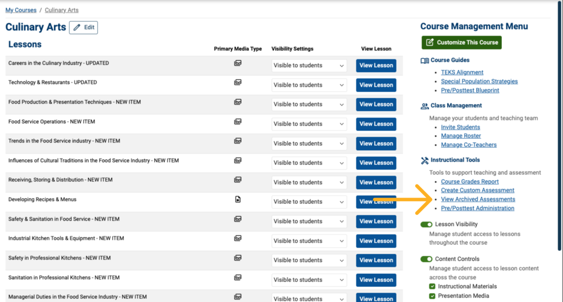Click the pencil icon on the Edit button
563x302 pixels.
77,27
